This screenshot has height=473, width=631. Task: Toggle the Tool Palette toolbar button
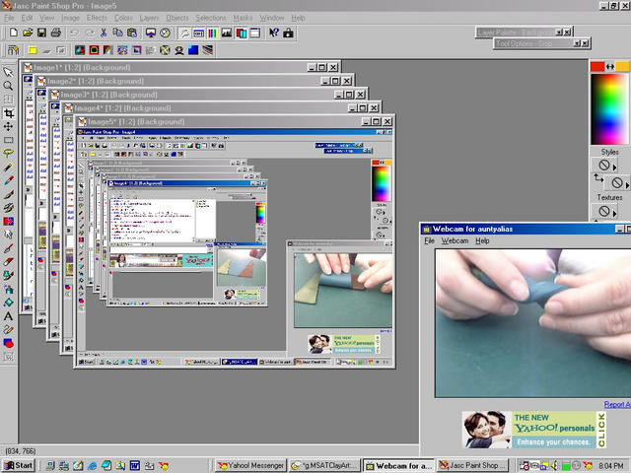(x=184, y=33)
